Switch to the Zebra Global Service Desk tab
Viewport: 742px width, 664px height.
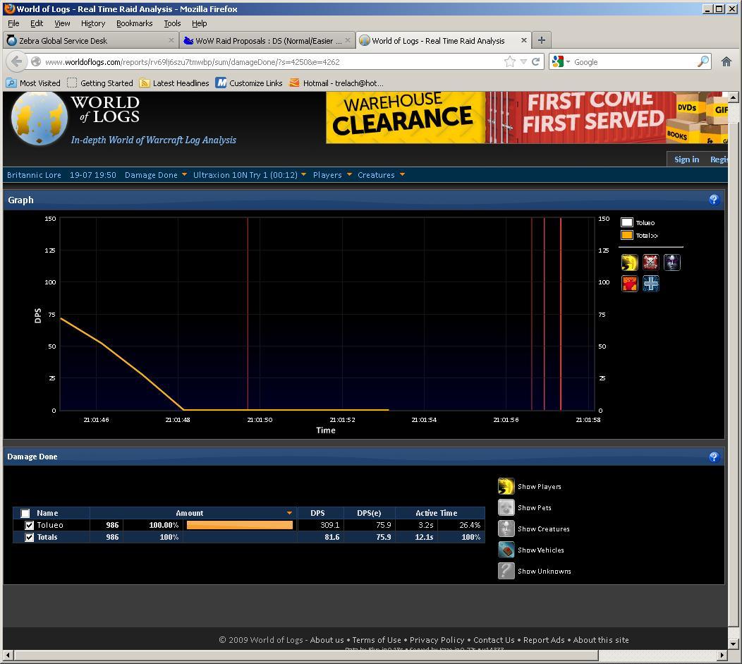click(x=63, y=41)
